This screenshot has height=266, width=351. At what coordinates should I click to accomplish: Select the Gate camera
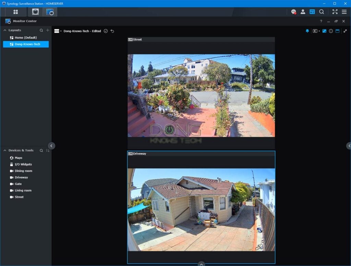click(x=26, y=184)
